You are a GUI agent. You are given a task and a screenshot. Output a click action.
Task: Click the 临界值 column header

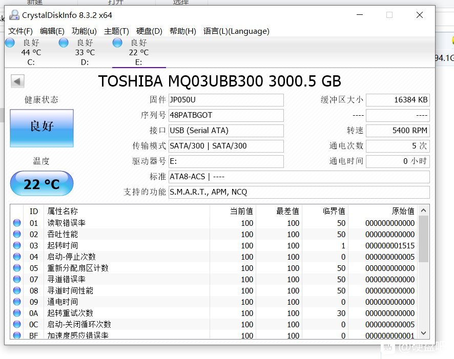click(x=325, y=211)
